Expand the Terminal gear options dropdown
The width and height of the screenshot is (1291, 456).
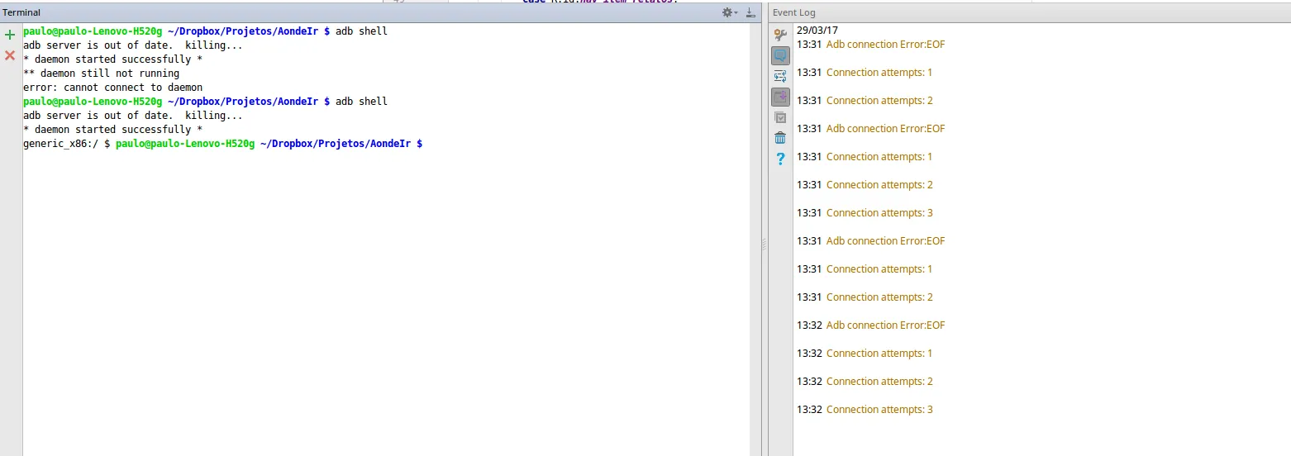pyautogui.click(x=729, y=12)
